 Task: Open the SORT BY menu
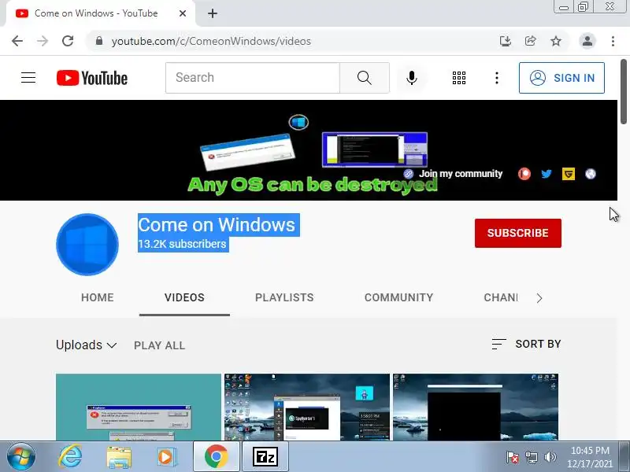click(x=526, y=344)
